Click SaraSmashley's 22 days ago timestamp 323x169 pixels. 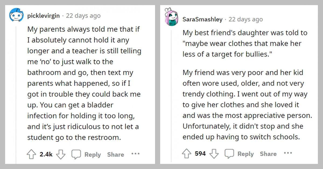245,19
